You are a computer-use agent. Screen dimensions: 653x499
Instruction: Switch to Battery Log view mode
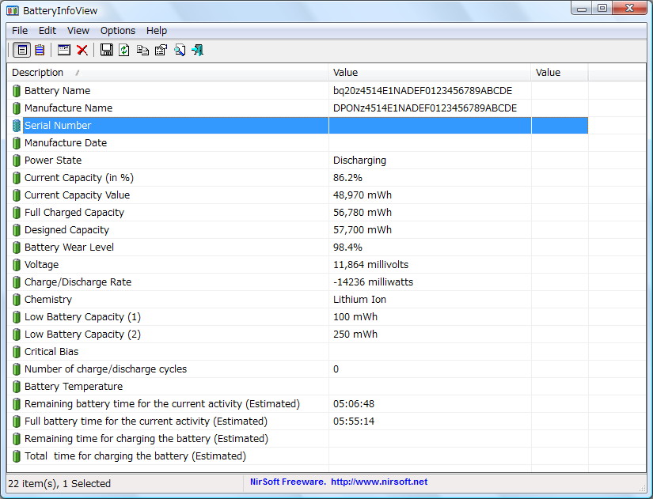pyautogui.click(x=39, y=49)
